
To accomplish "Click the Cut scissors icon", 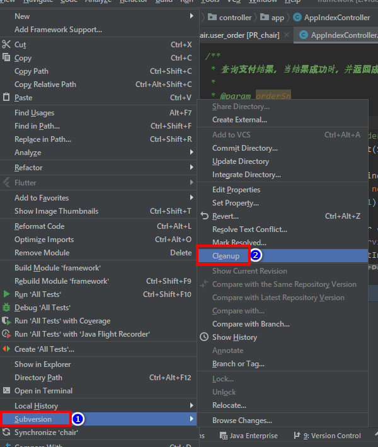I will (6, 44).
